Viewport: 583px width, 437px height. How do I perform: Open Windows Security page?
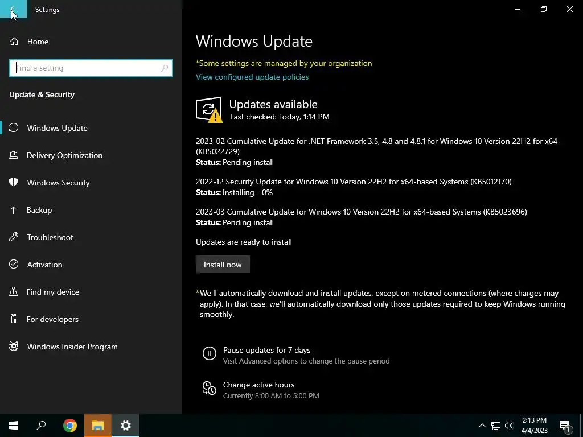point(91,183)
